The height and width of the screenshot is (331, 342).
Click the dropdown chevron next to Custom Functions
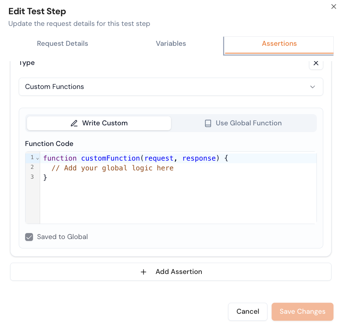pos(312,87)
